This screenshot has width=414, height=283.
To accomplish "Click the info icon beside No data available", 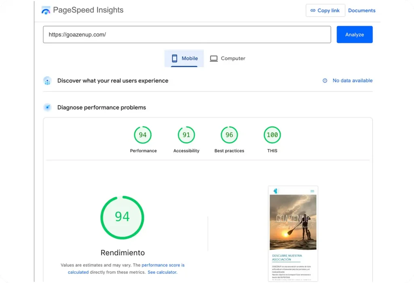I will coord(325,81).
